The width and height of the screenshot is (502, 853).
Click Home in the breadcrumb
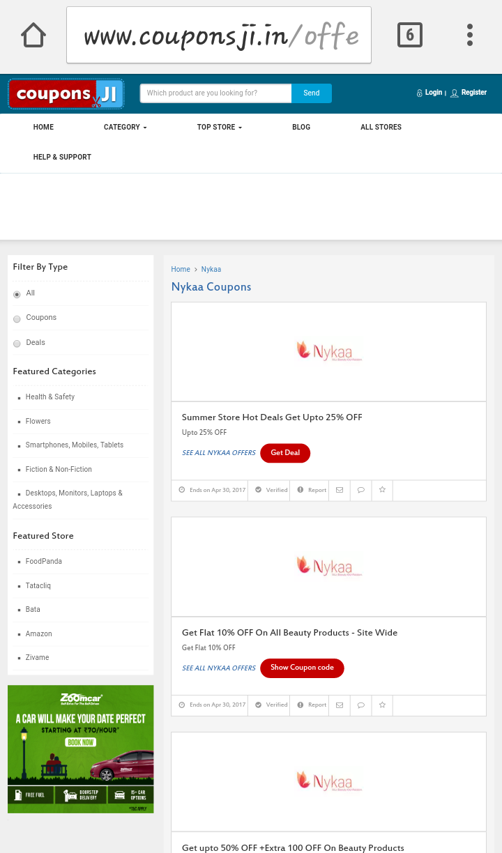(x=181, y=270)
